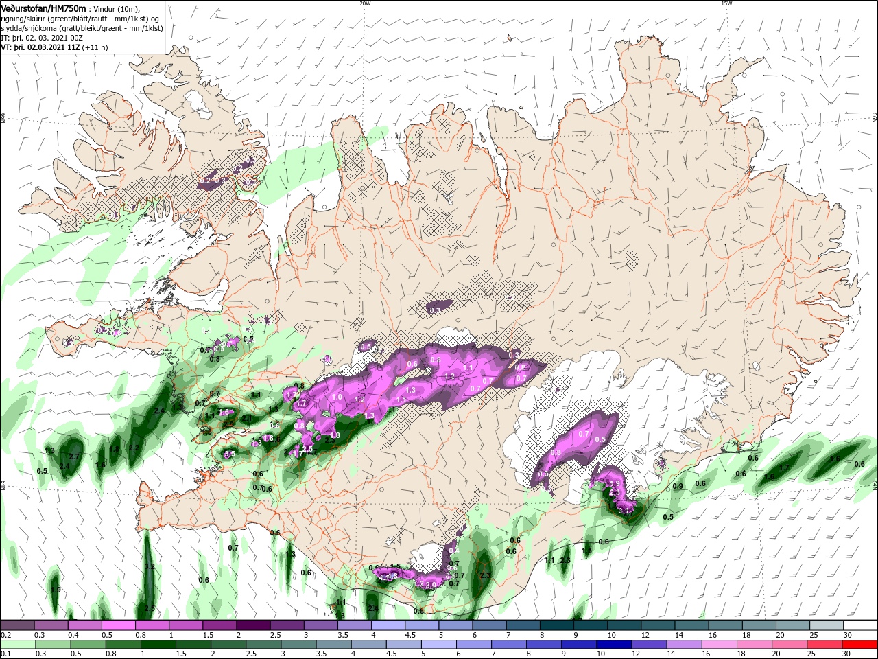The width and height of the screenshot is (878, 659).
Task: Click the bright red 30 swatch in rain legend
Action: click(x=860, y=645)
